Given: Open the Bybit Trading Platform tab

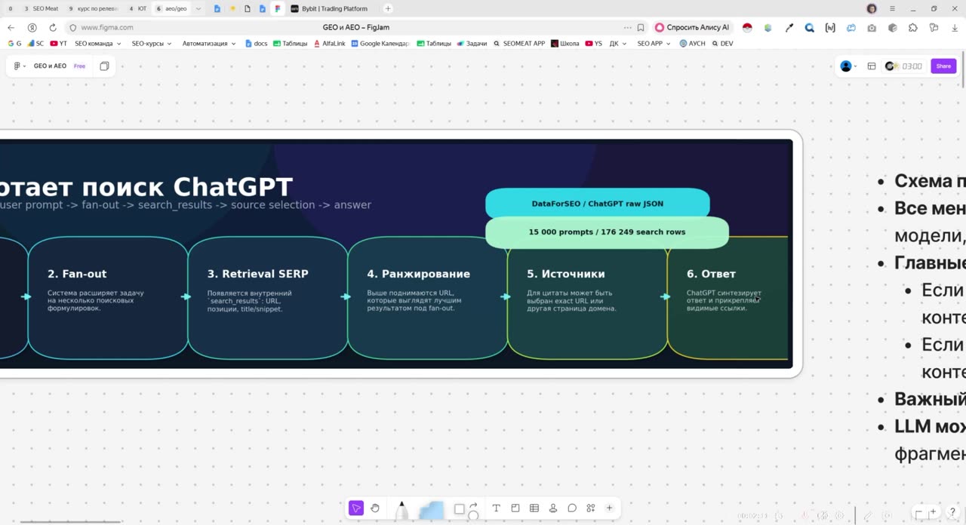Looking at the screenshot, I should tap(330, 9).
